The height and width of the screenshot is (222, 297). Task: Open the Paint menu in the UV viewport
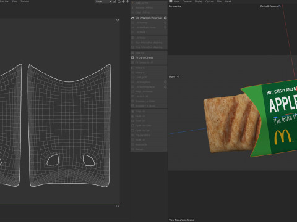click(x=15, y=1)
